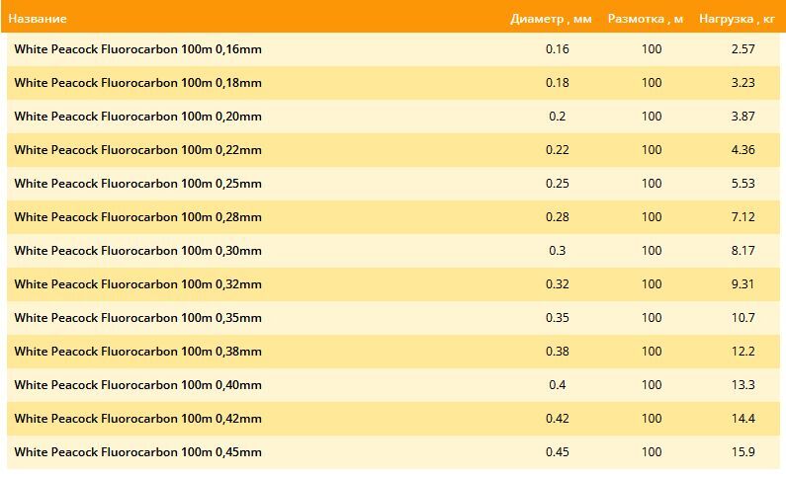Click the Название column header
Screen dimensions: 786x477
click(x=38, y=19)
